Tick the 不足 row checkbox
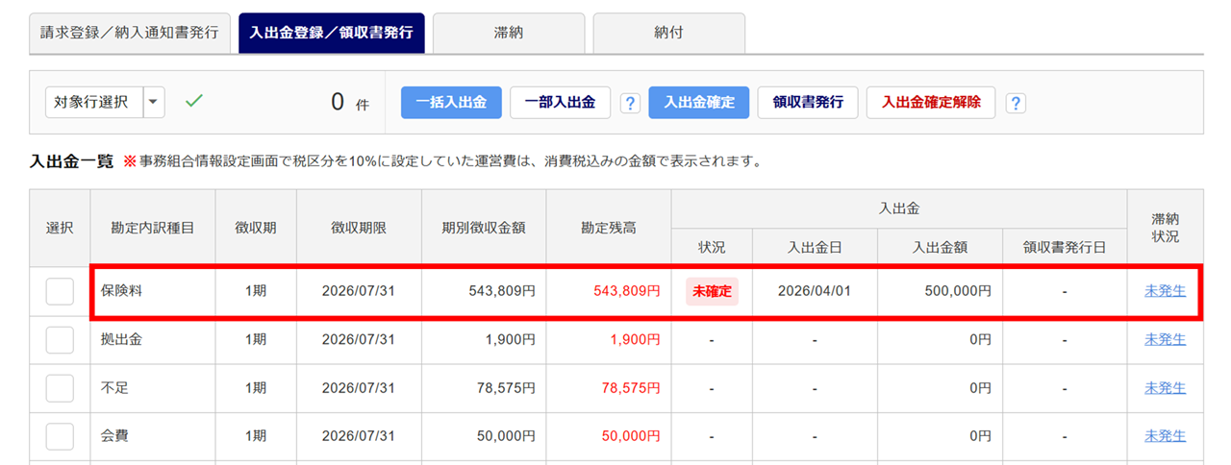This screenshot has height=465, width=1231. [x=60, y=388]
